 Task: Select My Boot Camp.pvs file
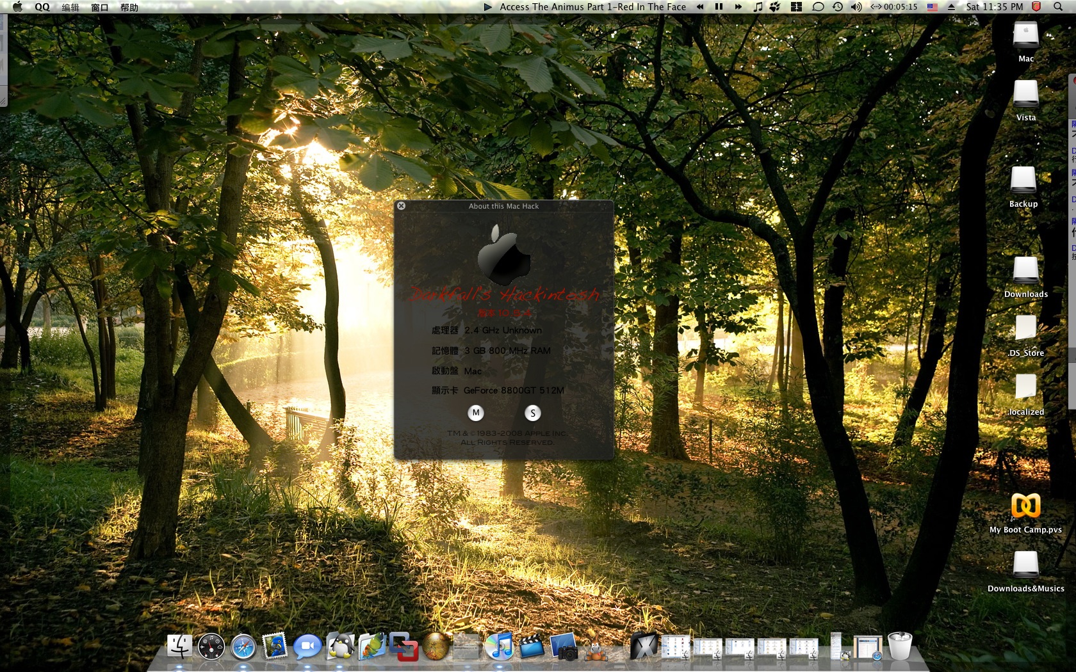click(1025, 506)
